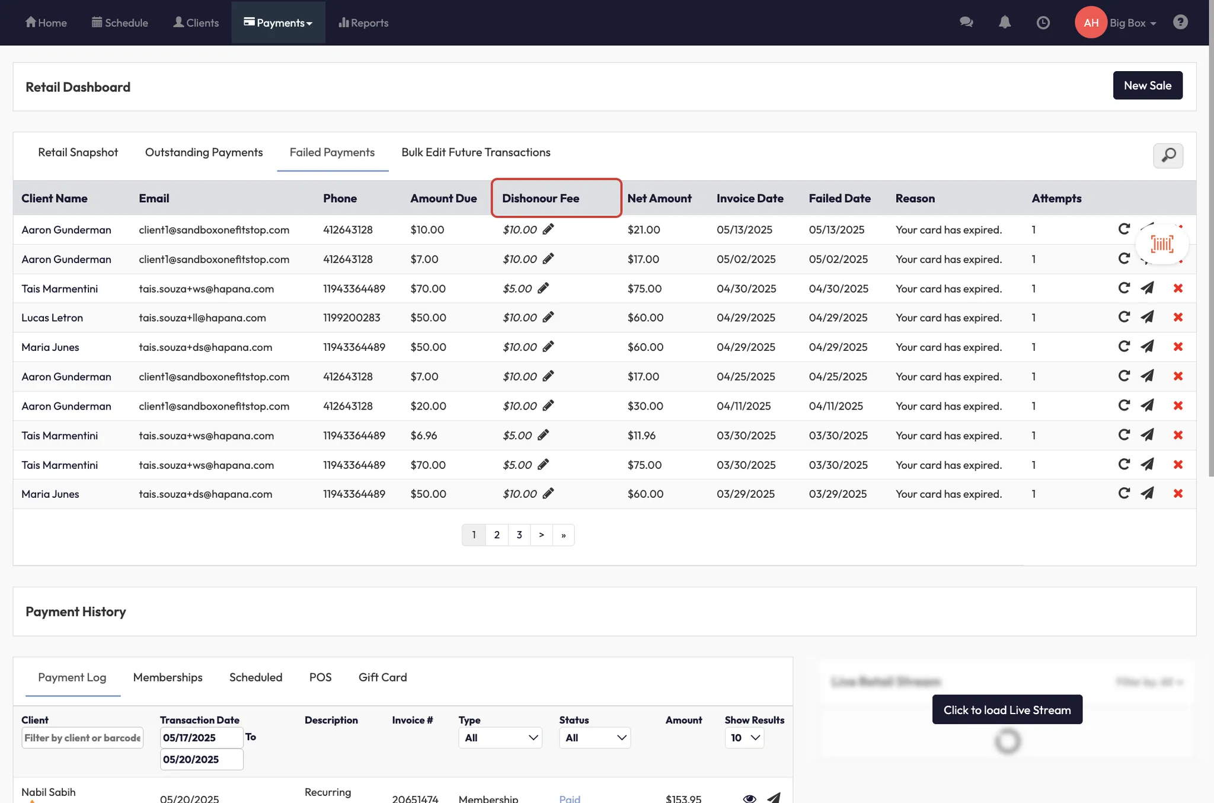The height and width of the screenshot is (803, 1214).
Task: Click the search magnifier icon above table
Action: click(1168, 155)
